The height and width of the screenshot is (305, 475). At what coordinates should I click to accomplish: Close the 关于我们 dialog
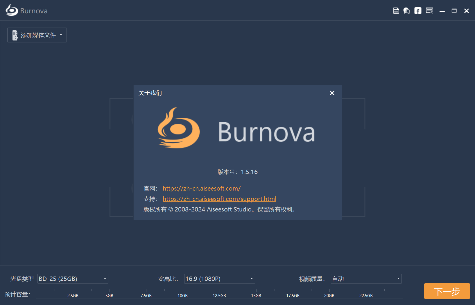(x=332, y=93)
